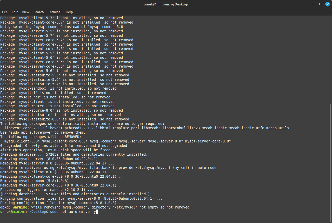The width and height of the screenshot is (332, 223).
Task: Open the File menu
Action: tap(5, 12)
